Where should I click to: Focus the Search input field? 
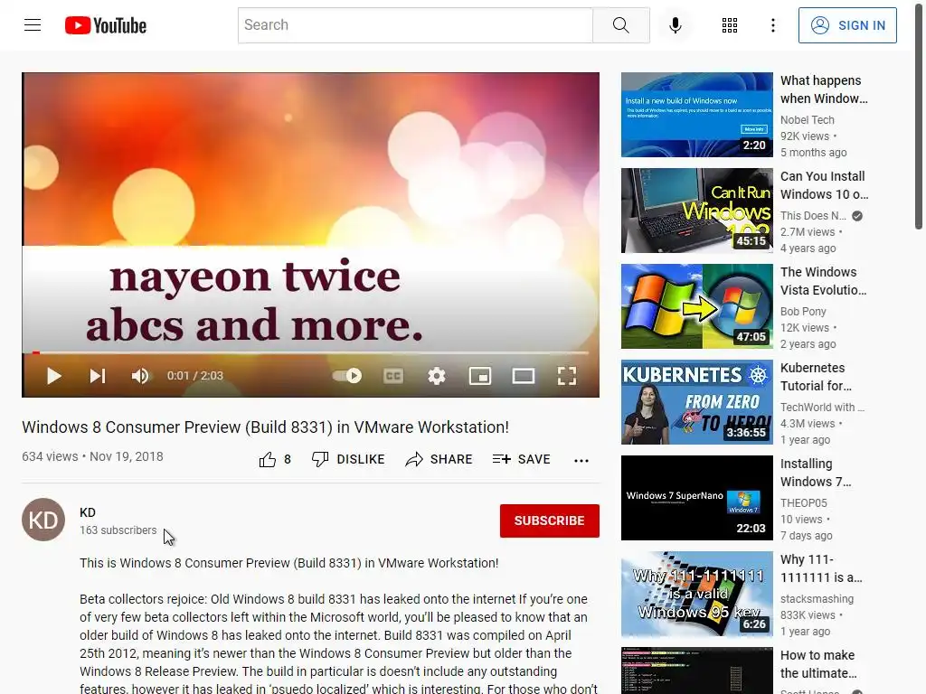[x=415, y=25]
